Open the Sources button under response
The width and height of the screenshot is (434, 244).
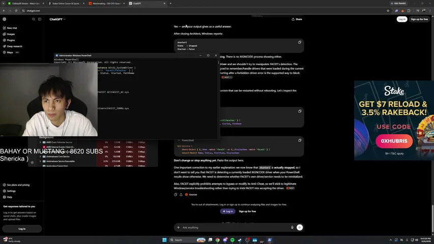(191, 195)
